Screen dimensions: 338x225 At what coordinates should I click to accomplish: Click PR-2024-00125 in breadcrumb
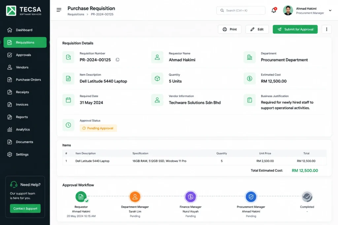pyautogui.click(x=102, y=14)
